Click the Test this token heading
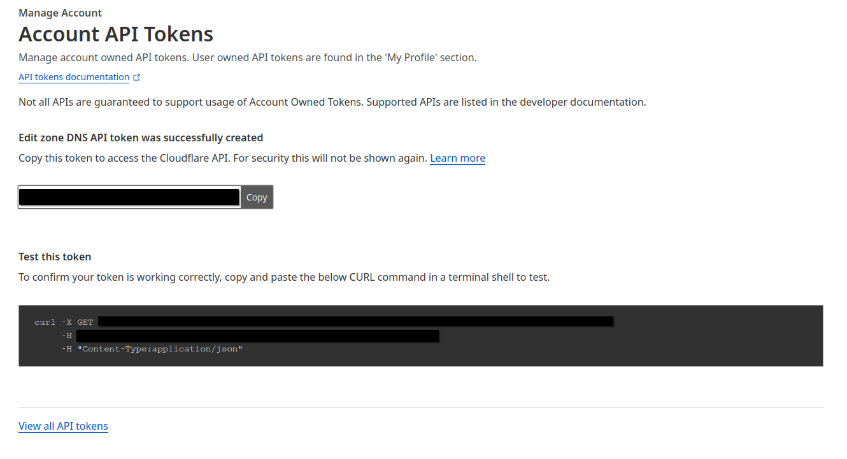Image resolution: width=847 pixels, height=459 pixels. (x=55, y=257)
